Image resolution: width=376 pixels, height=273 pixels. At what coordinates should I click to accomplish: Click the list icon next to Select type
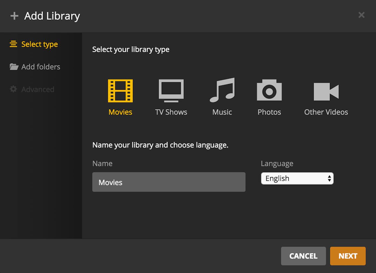[14, 44]
